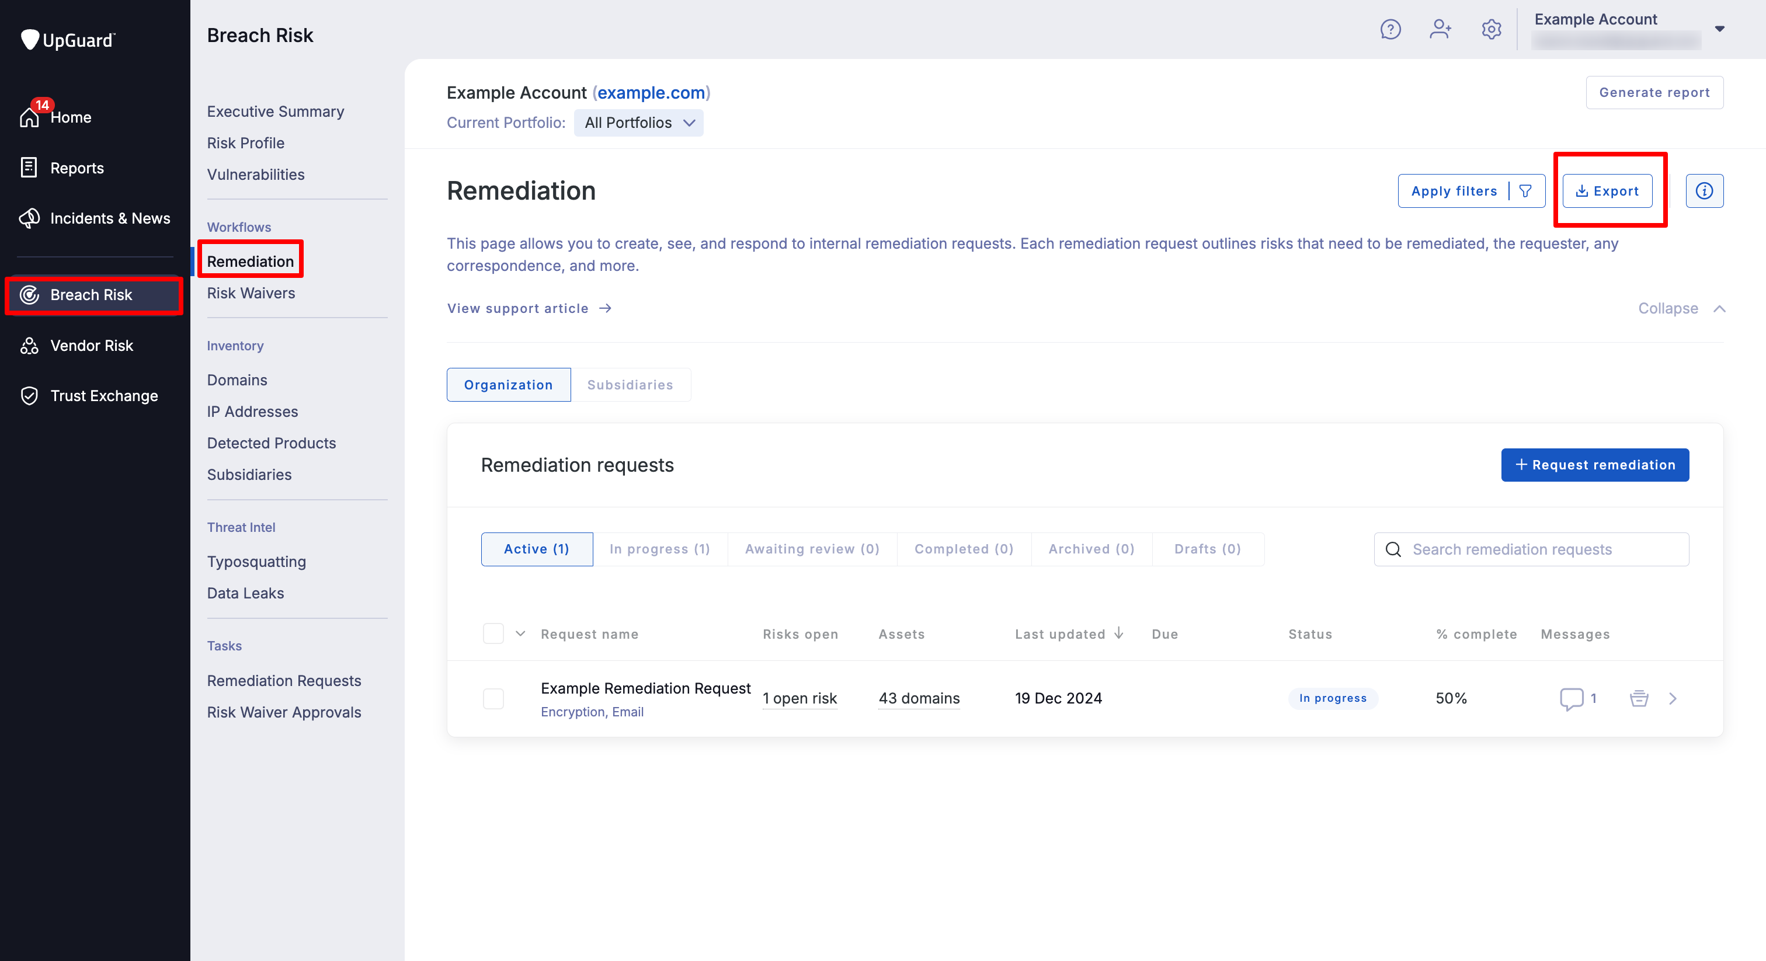Click the Status column header
This screenshot has width=1766, height=961.
tap(1310, 634)
